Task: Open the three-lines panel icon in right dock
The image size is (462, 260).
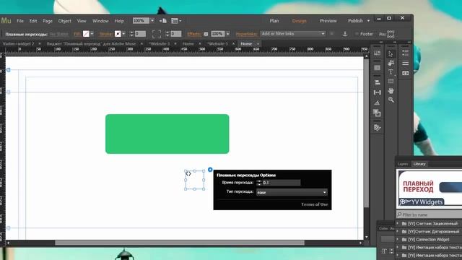Action: click(x=406, y=63)
